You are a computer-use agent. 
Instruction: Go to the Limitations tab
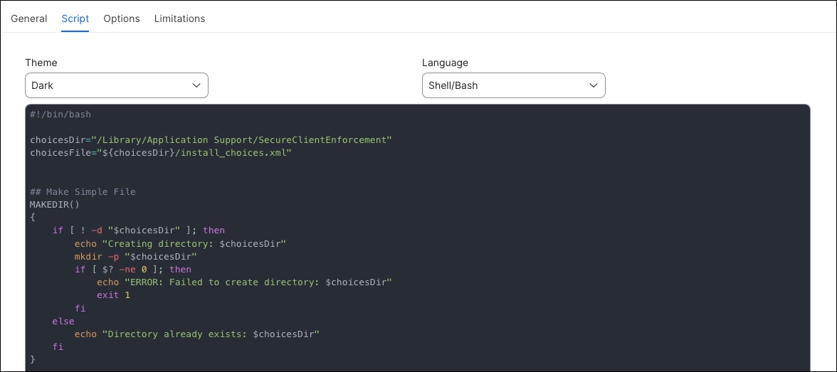(179, 18)
